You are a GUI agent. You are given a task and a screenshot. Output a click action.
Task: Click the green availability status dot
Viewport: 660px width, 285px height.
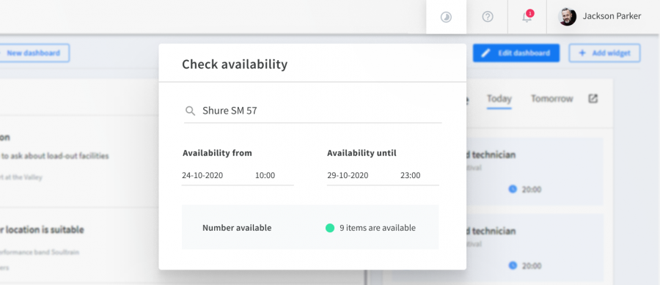coord(330,228)
